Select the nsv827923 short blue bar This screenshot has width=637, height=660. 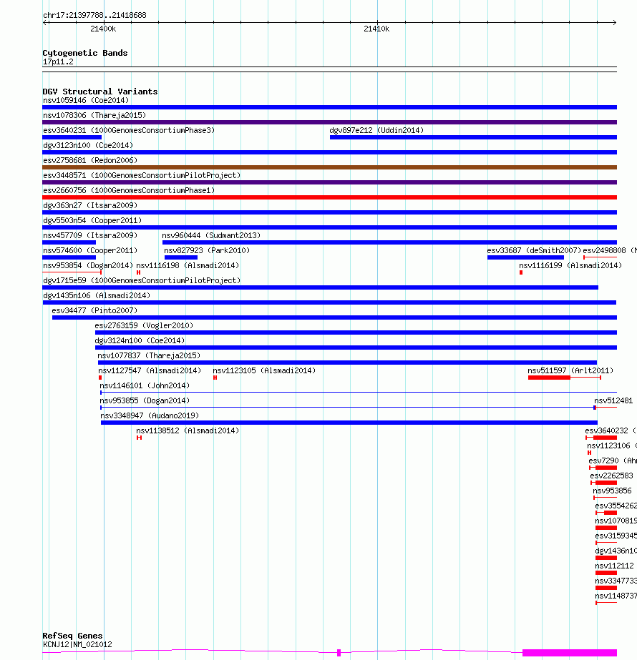coord(181,257)
